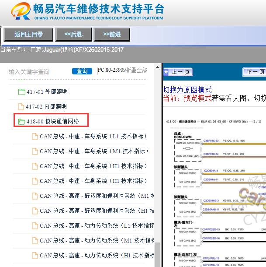Click the C3BP01C-53 connector label in the diagram
The height and width of the screenshot is (267, 266).
pos(211,141)
